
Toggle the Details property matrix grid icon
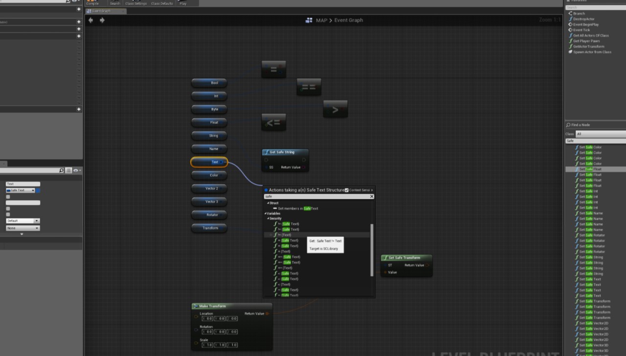pos(68,170)
